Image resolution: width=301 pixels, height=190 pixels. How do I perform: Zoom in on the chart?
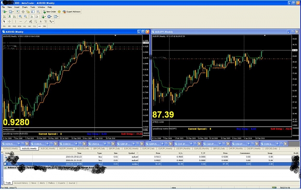pyautogui.click(x=20, y=17)
